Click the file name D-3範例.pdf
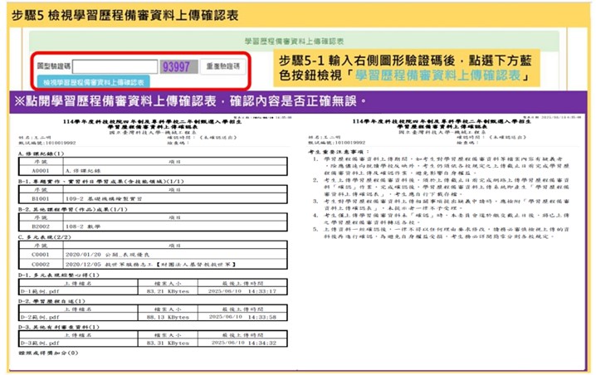Viewport: 596px width, 375px height. point(40,343)
